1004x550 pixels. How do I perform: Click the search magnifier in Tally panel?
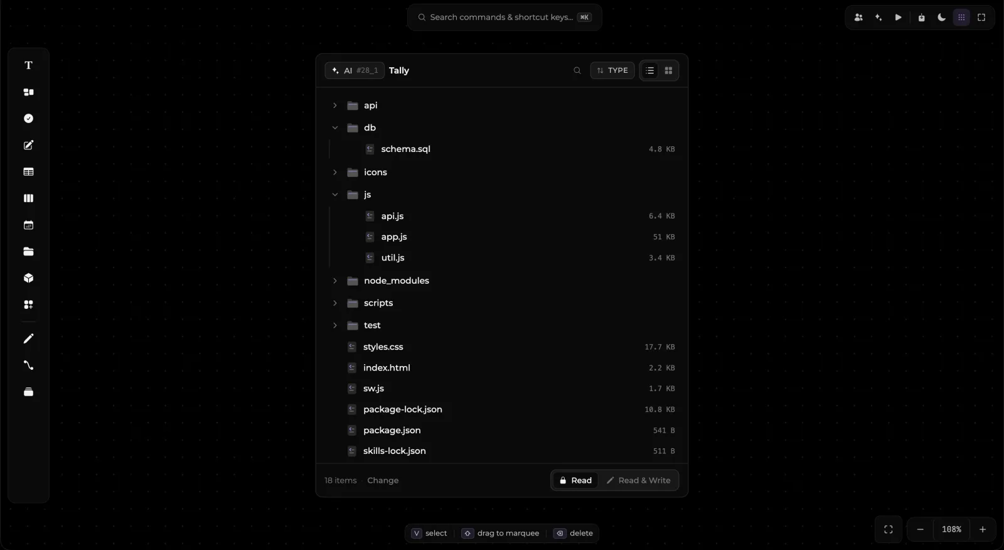tap(577, 70)
